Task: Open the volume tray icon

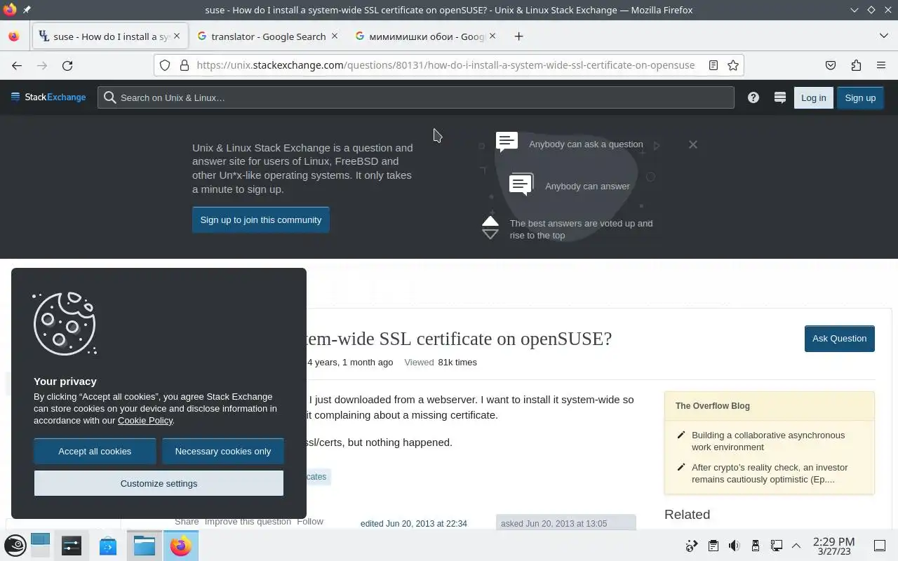Action: click(734, 546)
